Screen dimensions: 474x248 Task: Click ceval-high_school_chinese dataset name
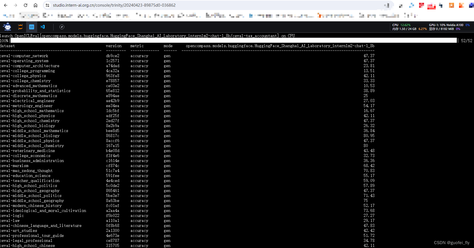[27, 246]
